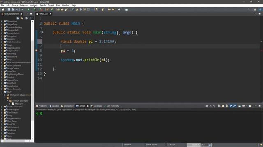Viewport: 263px width, 147px height.
Task: Go to Last Edit Location icon
Action: (109, 9)
